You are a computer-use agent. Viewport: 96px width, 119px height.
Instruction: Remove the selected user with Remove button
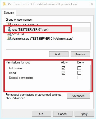(x=80, y=54)
